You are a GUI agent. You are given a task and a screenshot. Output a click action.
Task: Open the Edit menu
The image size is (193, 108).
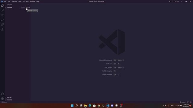pos(9,1)
